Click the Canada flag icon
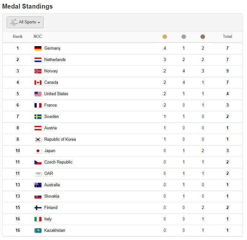The width and height of the screenshot is (247, 240). 38,83
